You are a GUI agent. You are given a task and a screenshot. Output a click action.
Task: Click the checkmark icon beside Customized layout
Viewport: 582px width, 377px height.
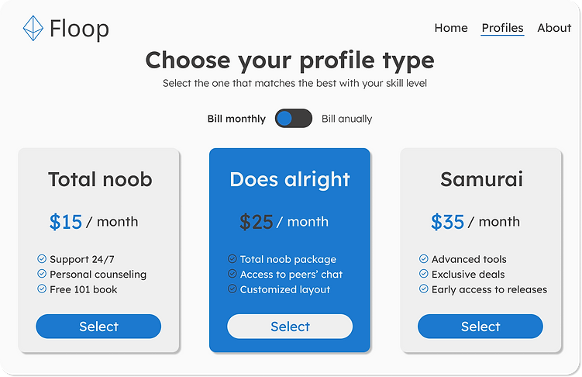232,289
